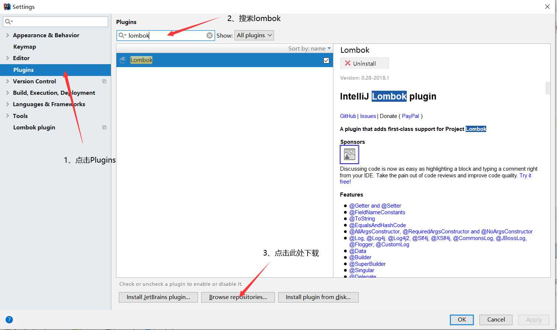Image resolution: width=557 pixels, height=330 pixels.
Task: Click the Apply button
Action: pyautogui.click(x=534, y=320)
